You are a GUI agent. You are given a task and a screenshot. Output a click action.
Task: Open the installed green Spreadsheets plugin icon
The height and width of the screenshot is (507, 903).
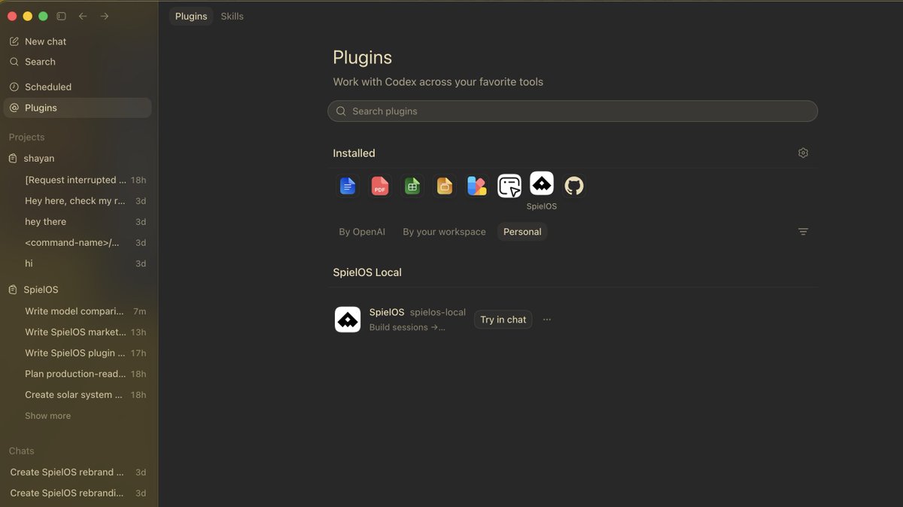pyautogui.click(x=412, y=186)
